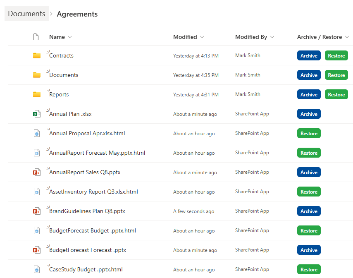Viewport: 353px width, 278px height.
Task: Click the file type column header icon
Action: [x=36, y=37]
